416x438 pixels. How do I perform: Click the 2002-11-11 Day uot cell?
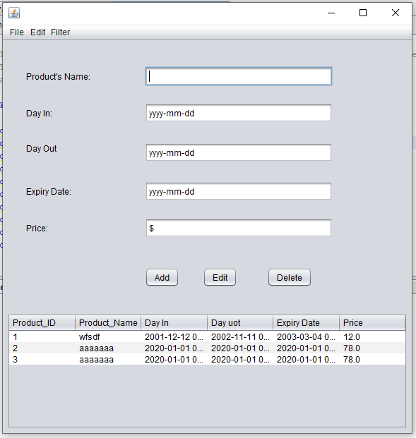click(240, 337)
